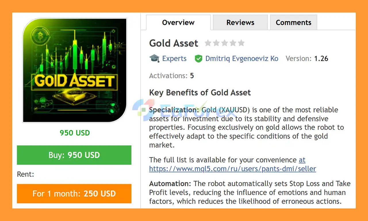Open the Experts category link

point(174,59)
